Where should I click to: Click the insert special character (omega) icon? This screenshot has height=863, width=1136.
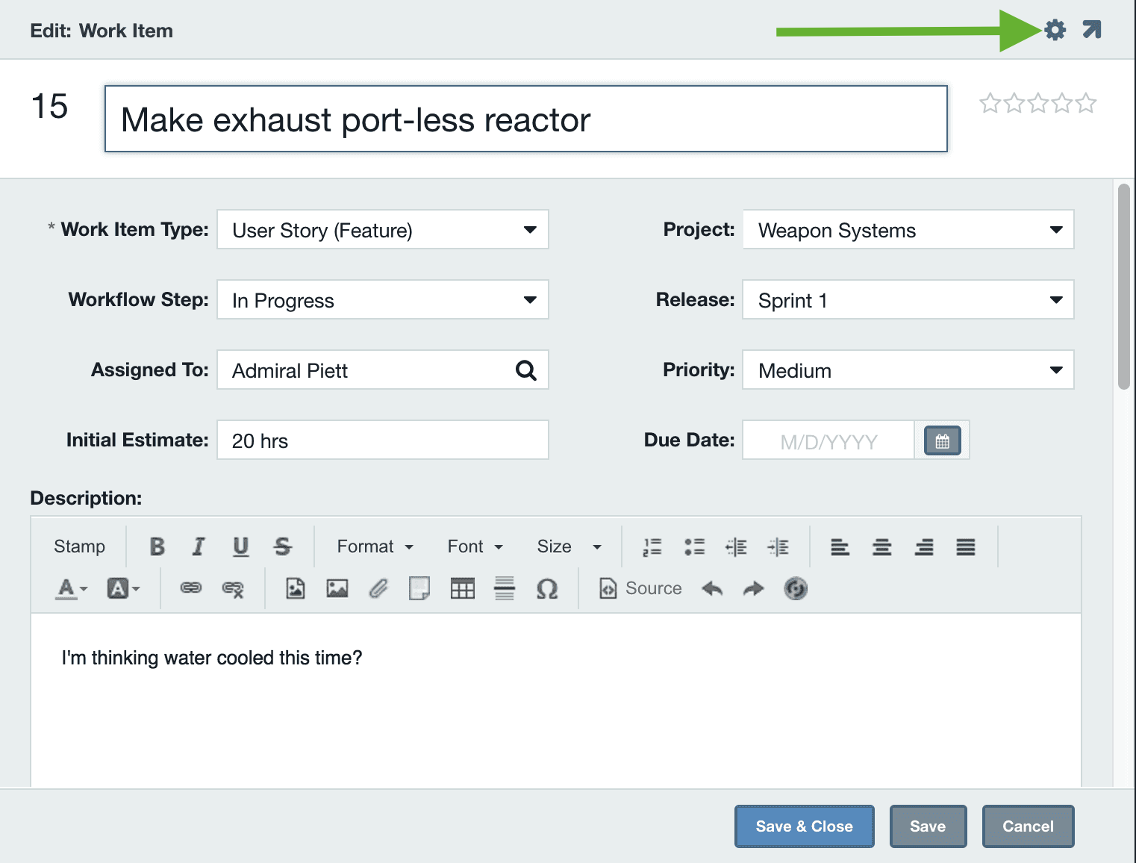click(x=547, y=588)
